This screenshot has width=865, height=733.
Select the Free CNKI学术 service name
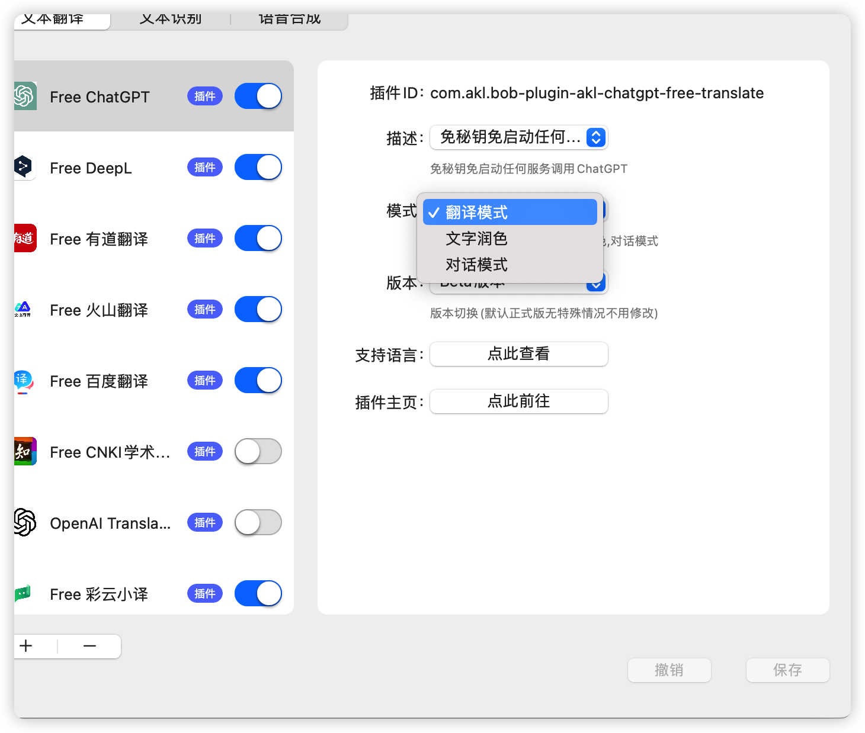[x=110, y=452]
